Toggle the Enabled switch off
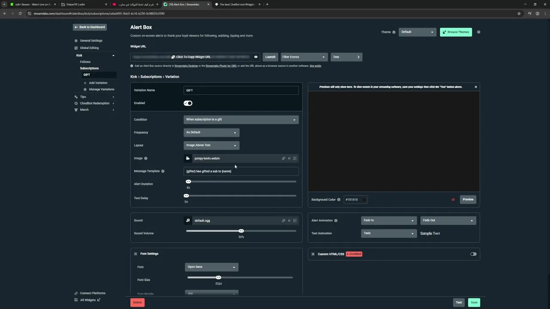This screenshot has height=309, width=550. [188, 103]
